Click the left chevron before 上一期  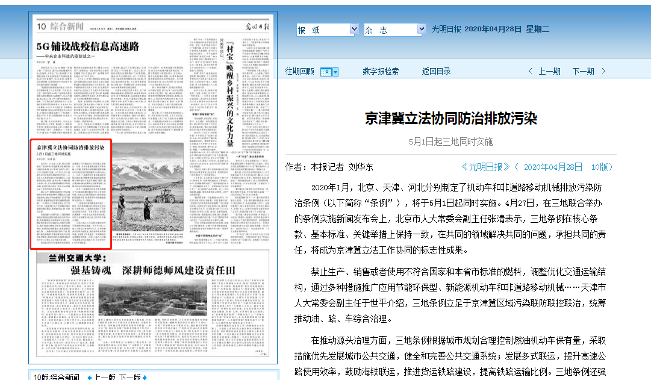click(x=531, y=71)
